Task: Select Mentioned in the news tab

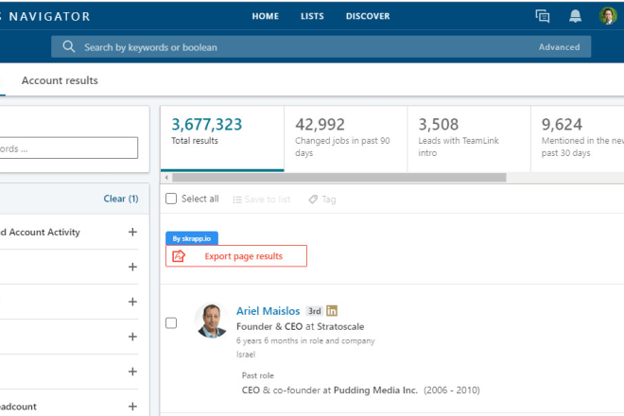Action: [578, 139]
